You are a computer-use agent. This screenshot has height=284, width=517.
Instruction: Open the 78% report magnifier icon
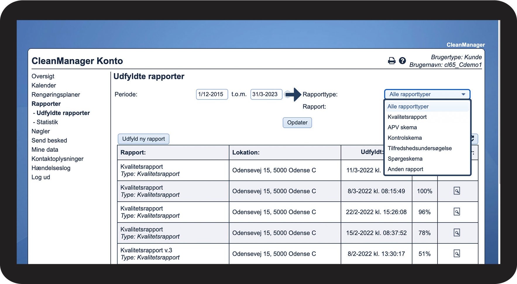pos(456,233)
